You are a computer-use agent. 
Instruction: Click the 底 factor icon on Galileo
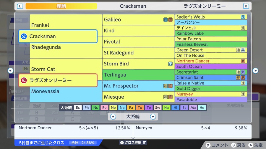point(170,20)
